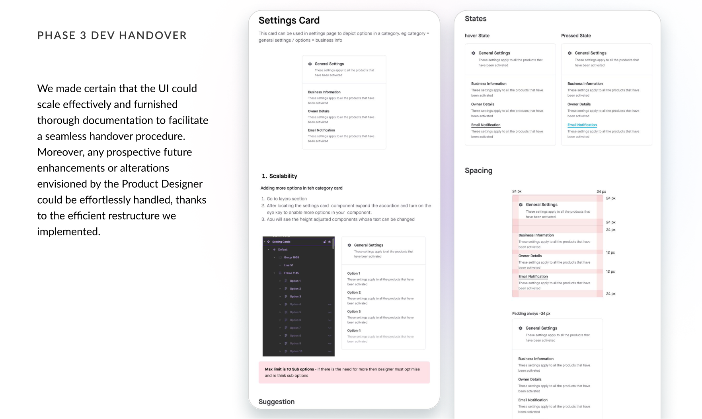
Task: Click the unlock icon on Setting Cards layer
Action: pyautogui.click(x=325, y=242)
